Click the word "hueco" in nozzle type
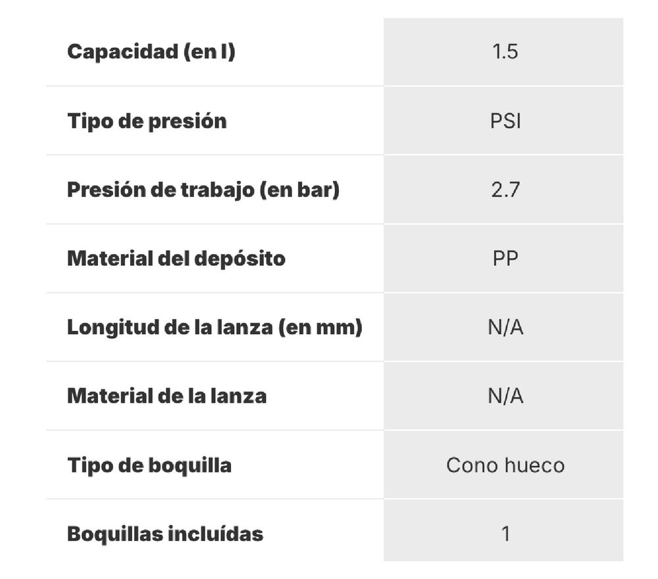 (534, 465)
